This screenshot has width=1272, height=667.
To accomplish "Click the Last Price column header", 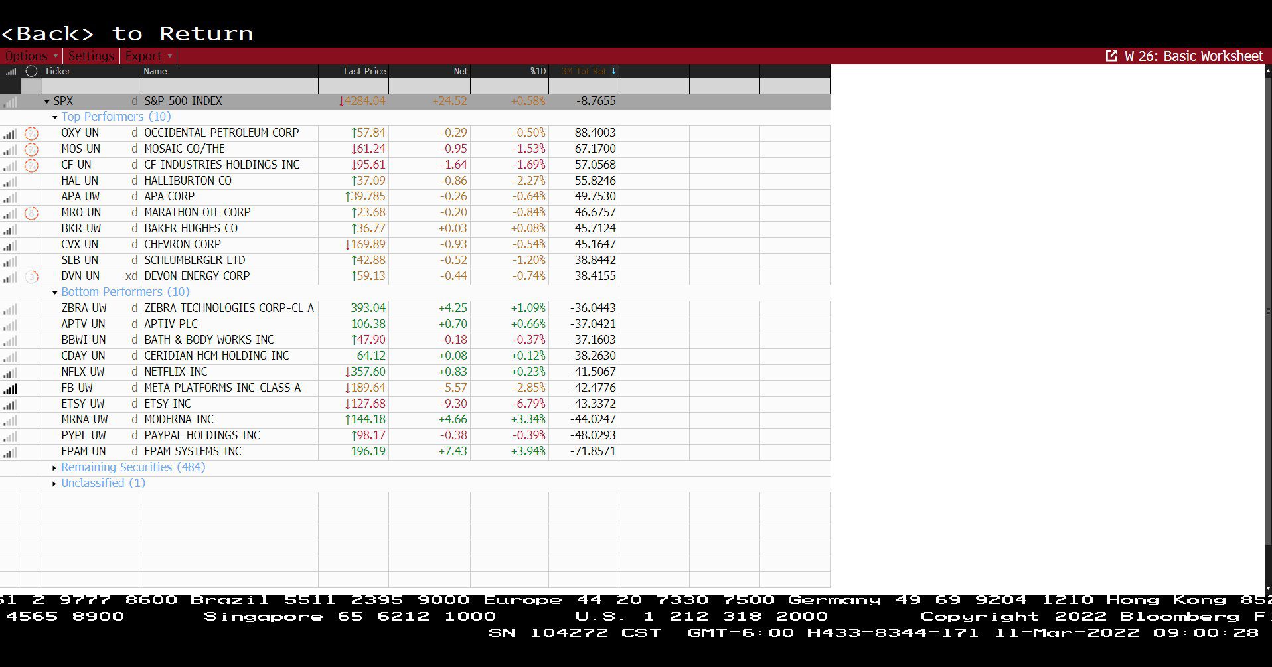I will point(353,71).
